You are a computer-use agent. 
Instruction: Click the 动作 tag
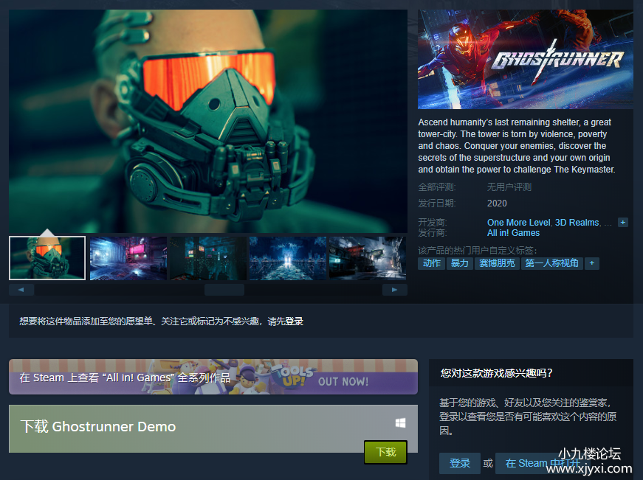coord(431,263)
